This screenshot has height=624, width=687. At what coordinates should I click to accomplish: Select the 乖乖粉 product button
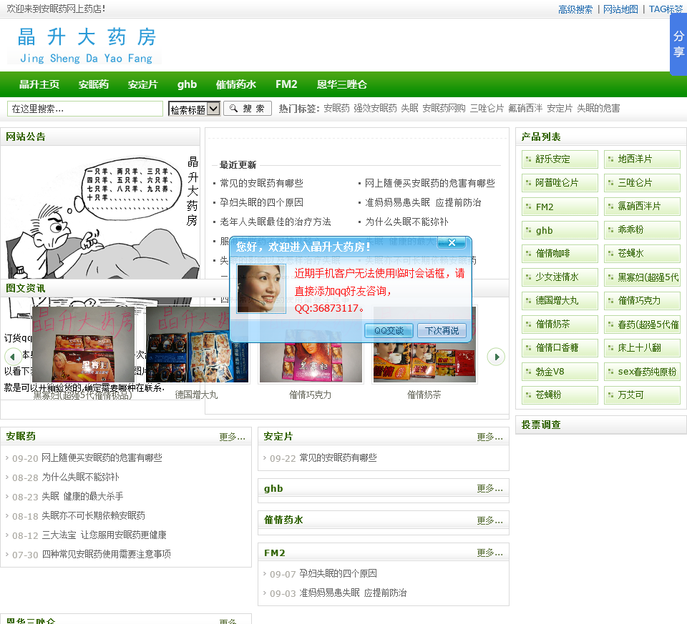point(642,229)
